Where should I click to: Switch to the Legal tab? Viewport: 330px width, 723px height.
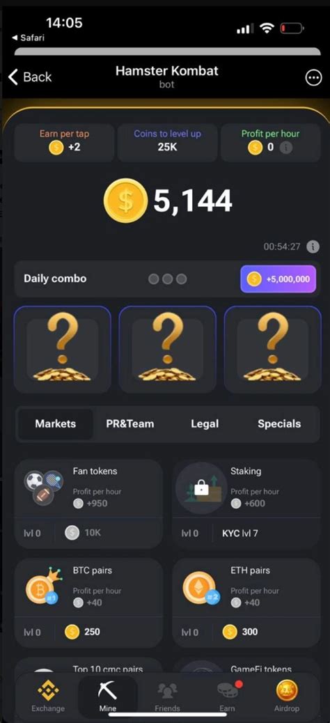tap(205, 423)
